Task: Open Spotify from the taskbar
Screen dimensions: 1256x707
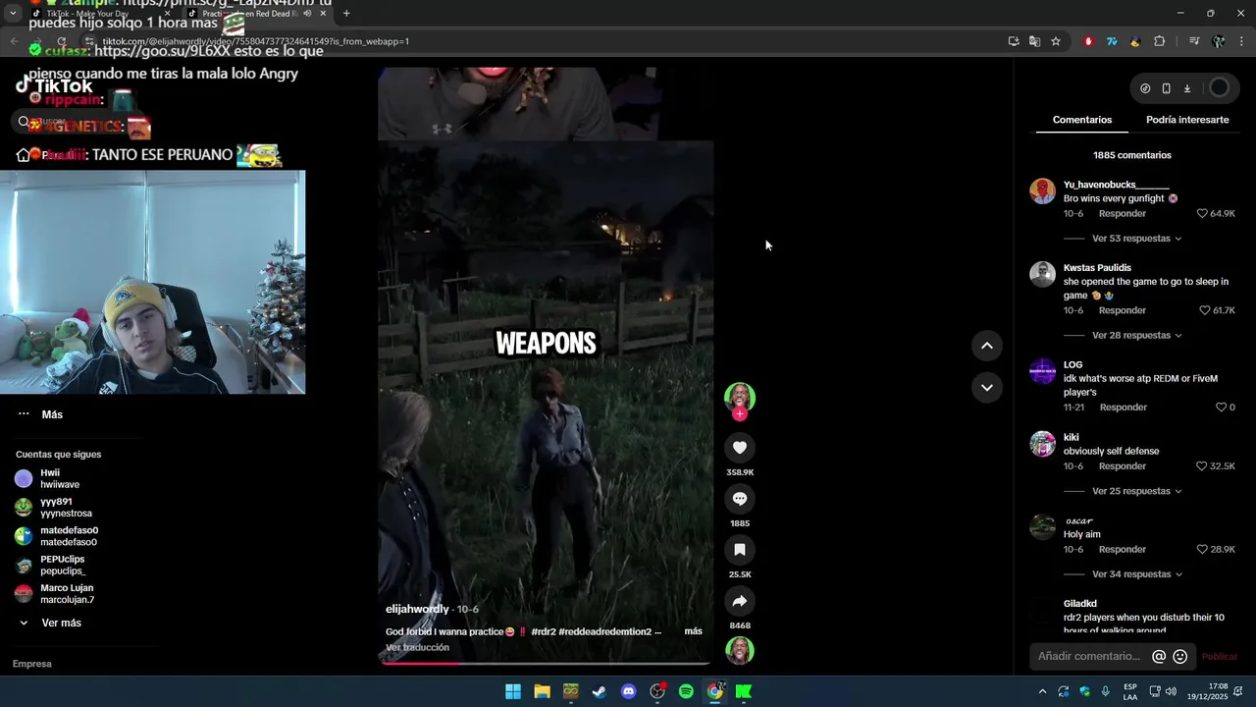Action: [x=686, y=691]
